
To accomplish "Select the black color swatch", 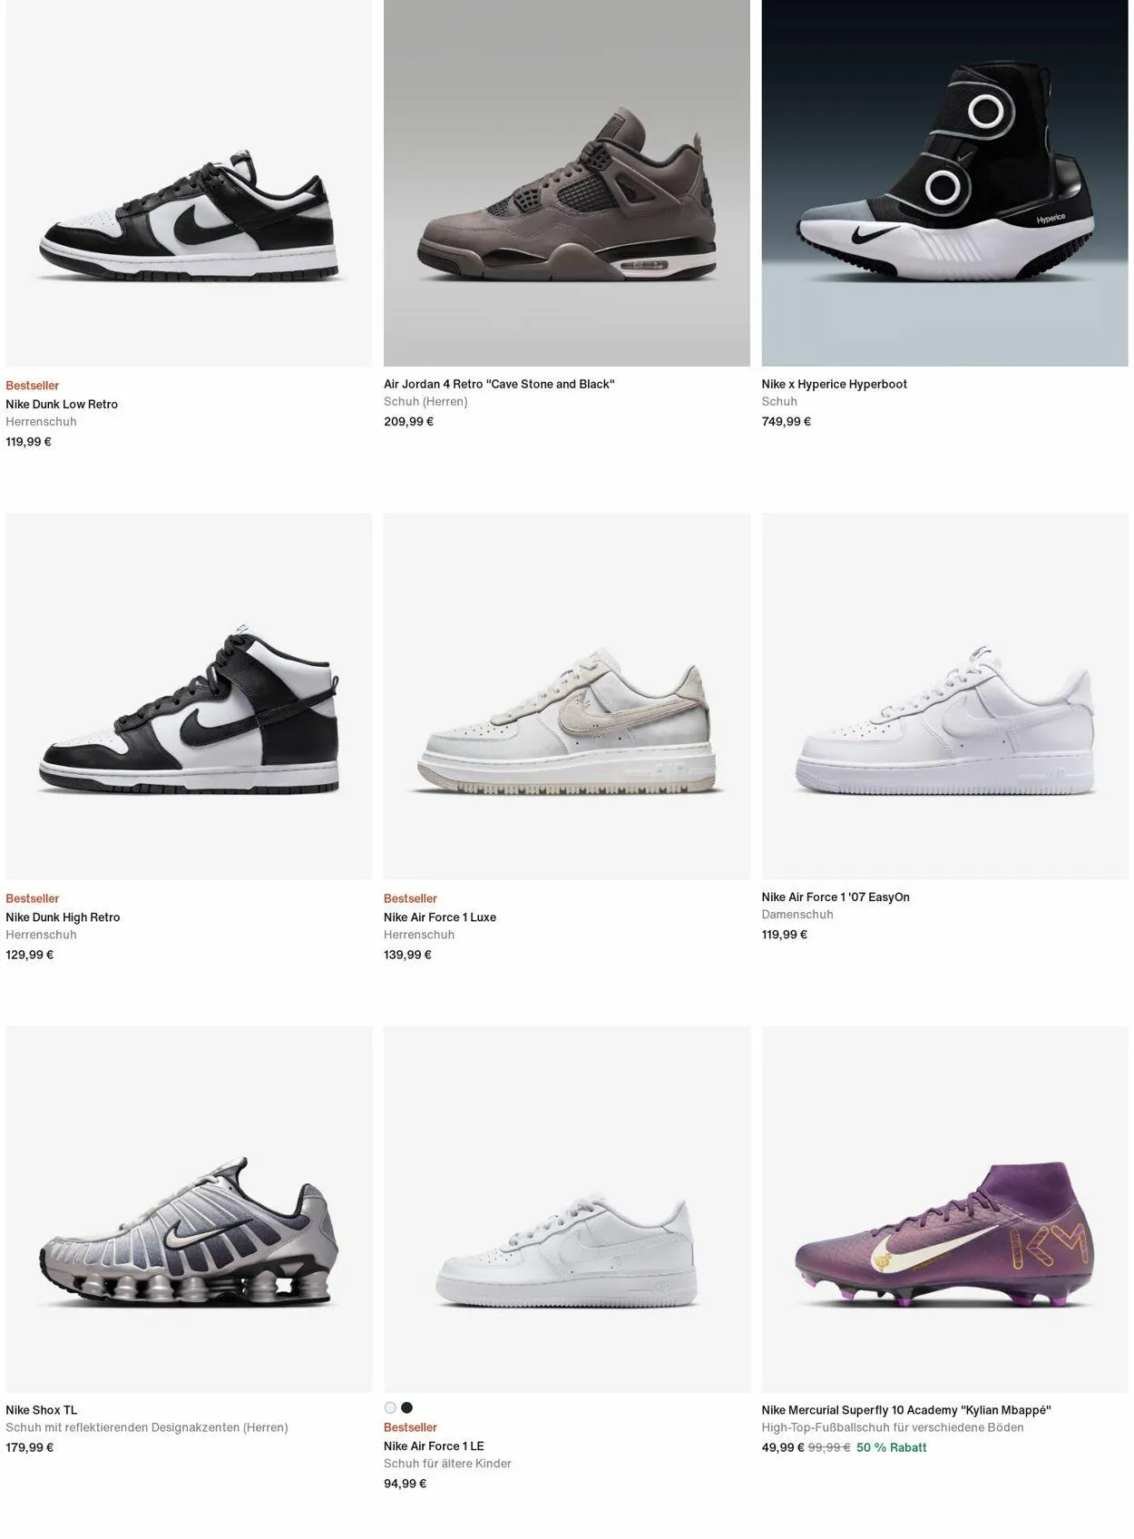I will pyautogui.click(x=406, y=1407).
